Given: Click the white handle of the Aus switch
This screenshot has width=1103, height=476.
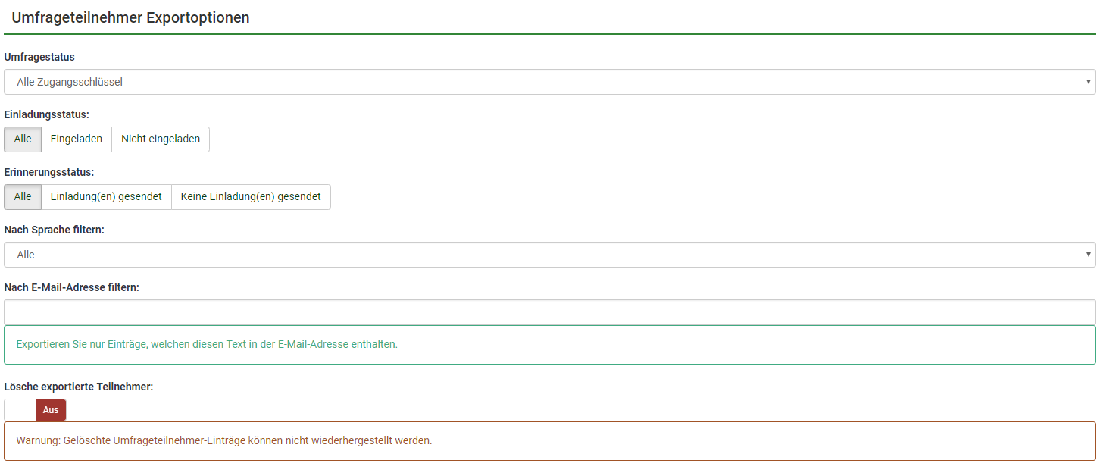Looking at the screenshot, I should [20, 410].
